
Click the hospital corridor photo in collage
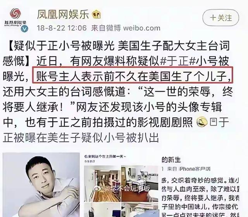coord(102,184)
